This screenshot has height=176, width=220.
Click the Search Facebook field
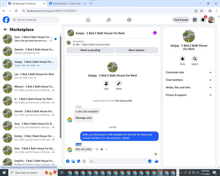[35, 20]
